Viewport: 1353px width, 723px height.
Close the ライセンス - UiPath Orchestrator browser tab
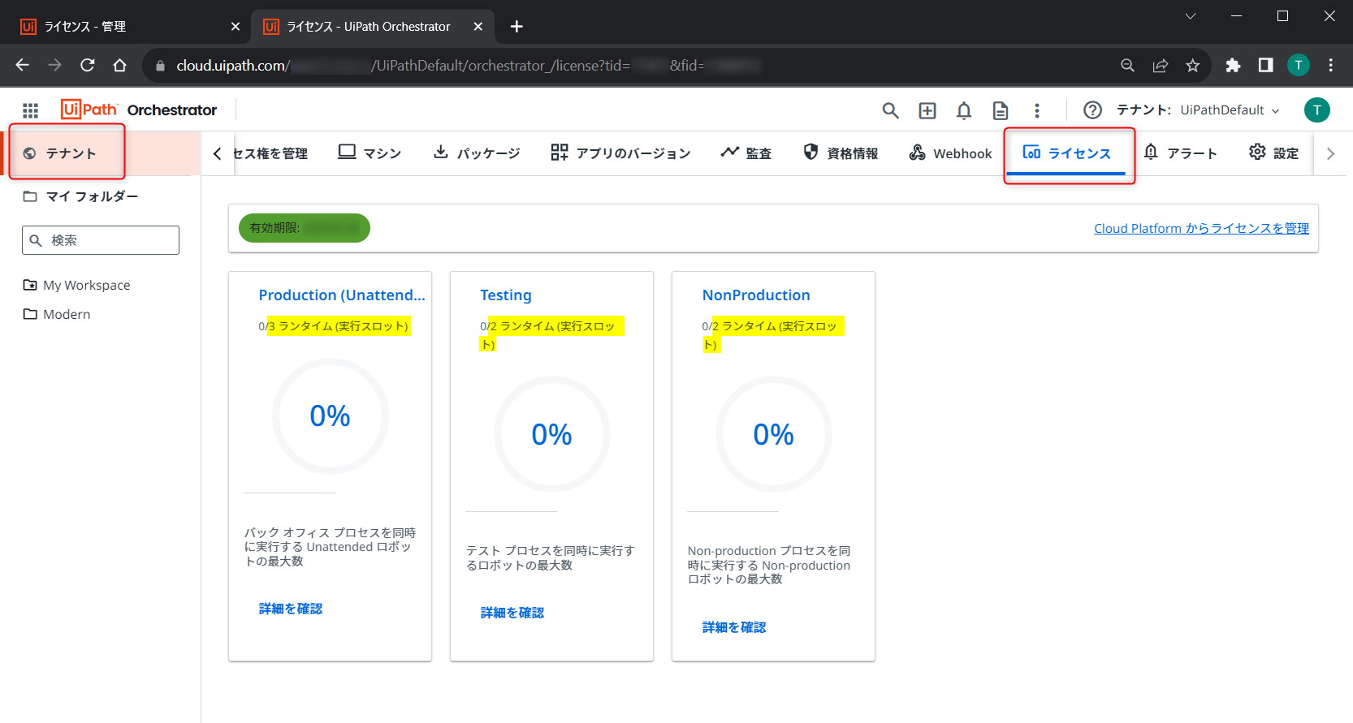tap(478, 27)
